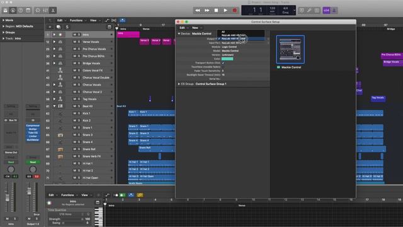
Task: Click the Play transport button
Action: 225,10
